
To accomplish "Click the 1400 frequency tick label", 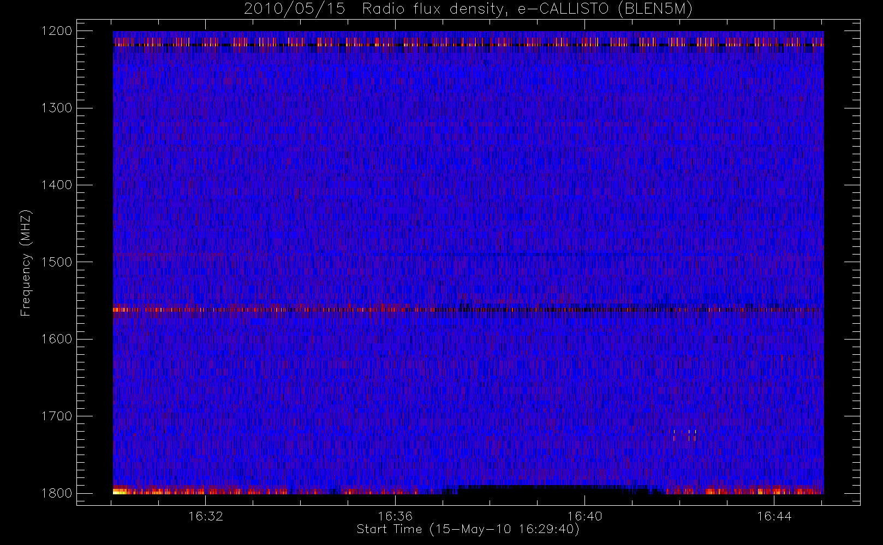I will [57, 185].
